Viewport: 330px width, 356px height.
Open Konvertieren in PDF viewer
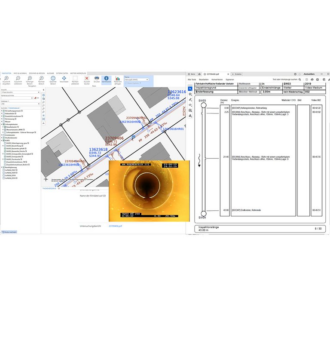click(217, 80)
